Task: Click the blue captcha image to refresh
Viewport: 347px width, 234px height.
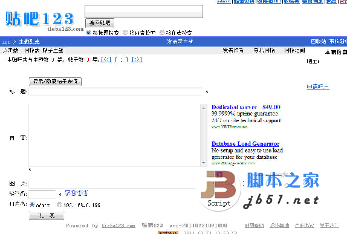Action: point(76,193)
